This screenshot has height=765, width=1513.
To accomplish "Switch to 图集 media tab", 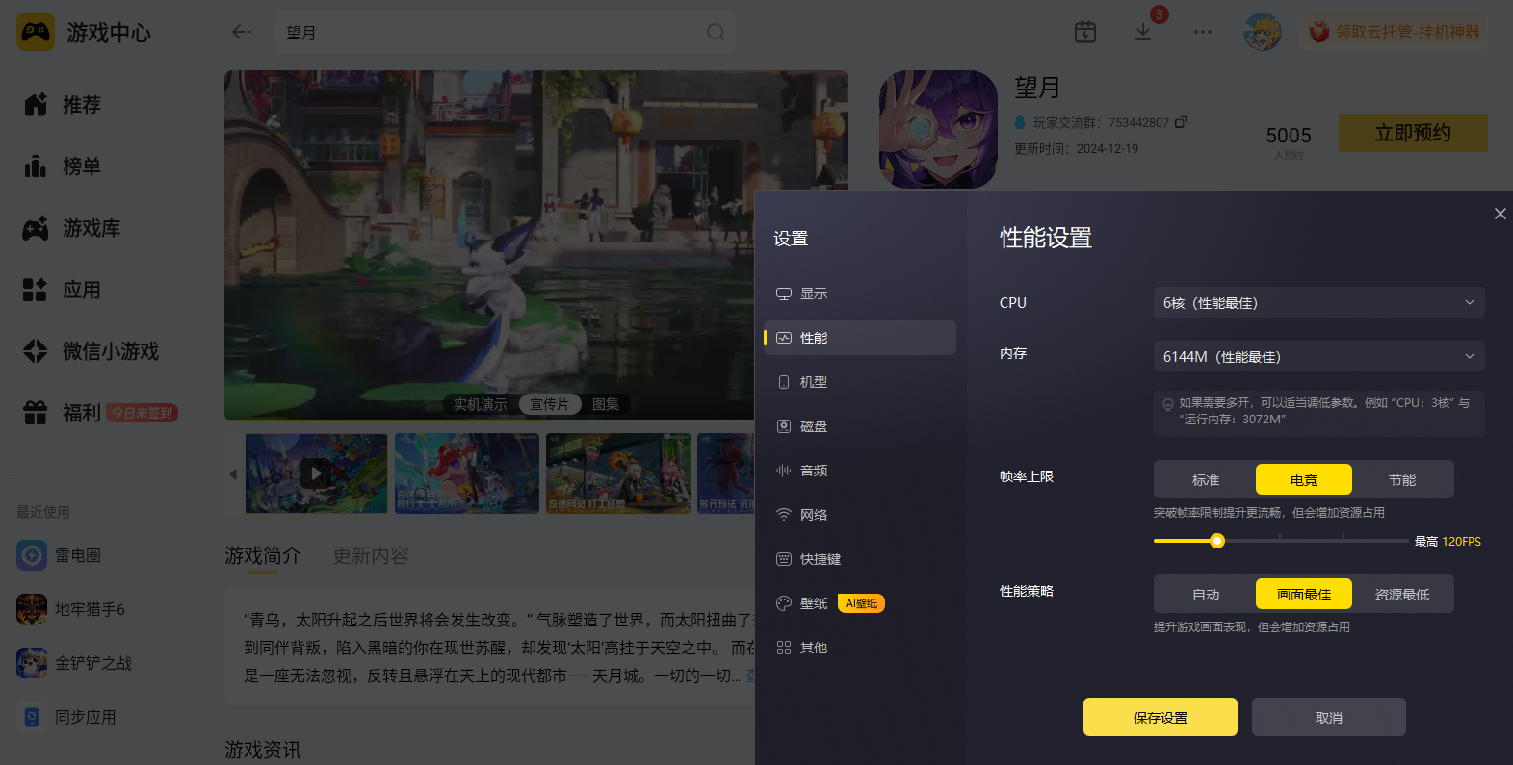I will [x=606, y=404].
